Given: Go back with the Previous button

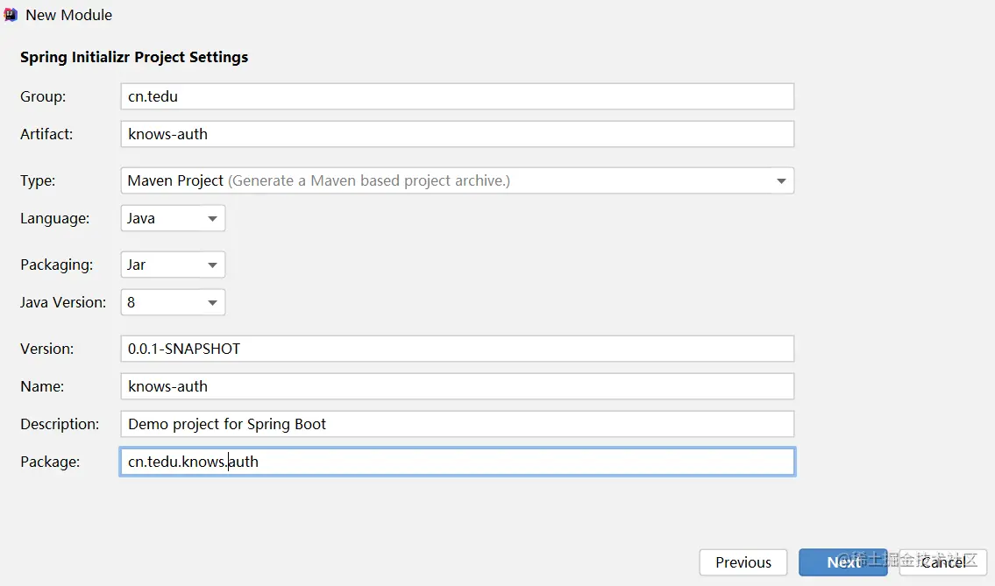Looking at the screenshot, I should (x=743, y=562).
